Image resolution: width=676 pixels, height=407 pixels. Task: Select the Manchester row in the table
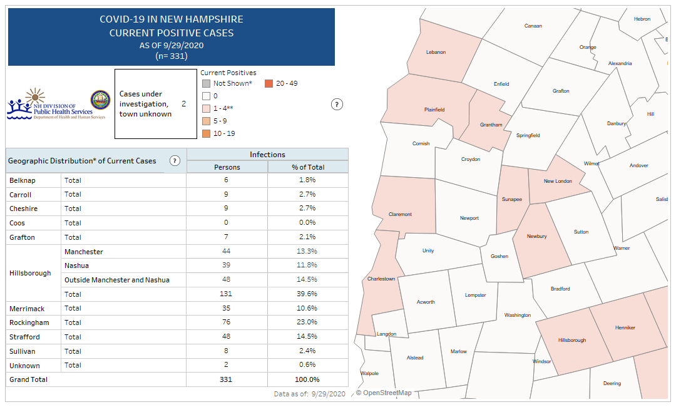pos(84,252)
